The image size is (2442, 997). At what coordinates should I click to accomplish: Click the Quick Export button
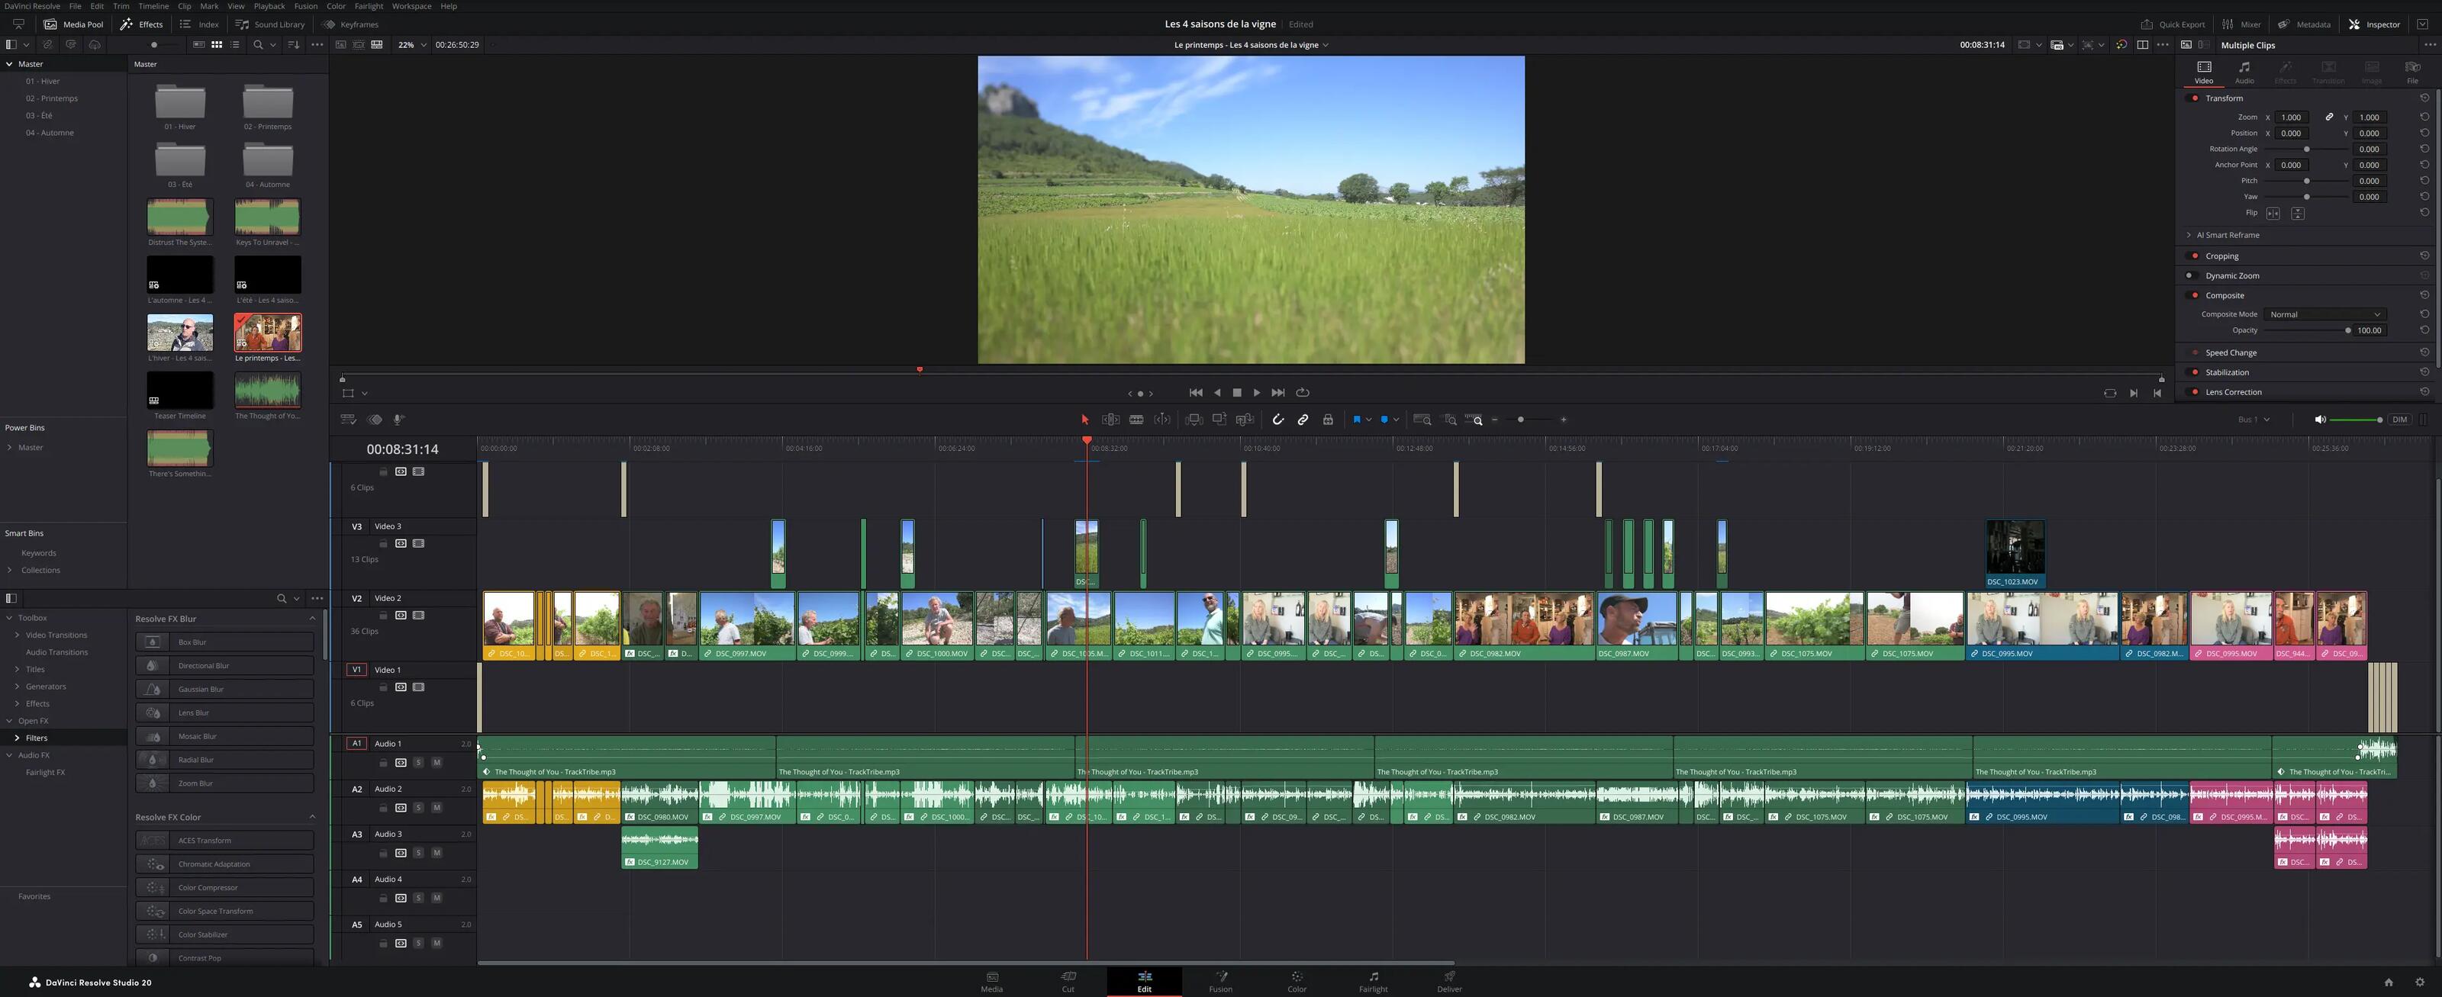pyautogui.click(x=2173, y=24)
